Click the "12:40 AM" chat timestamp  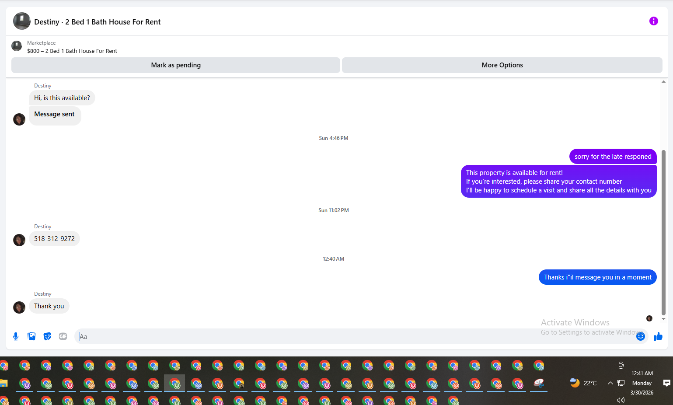334,259
